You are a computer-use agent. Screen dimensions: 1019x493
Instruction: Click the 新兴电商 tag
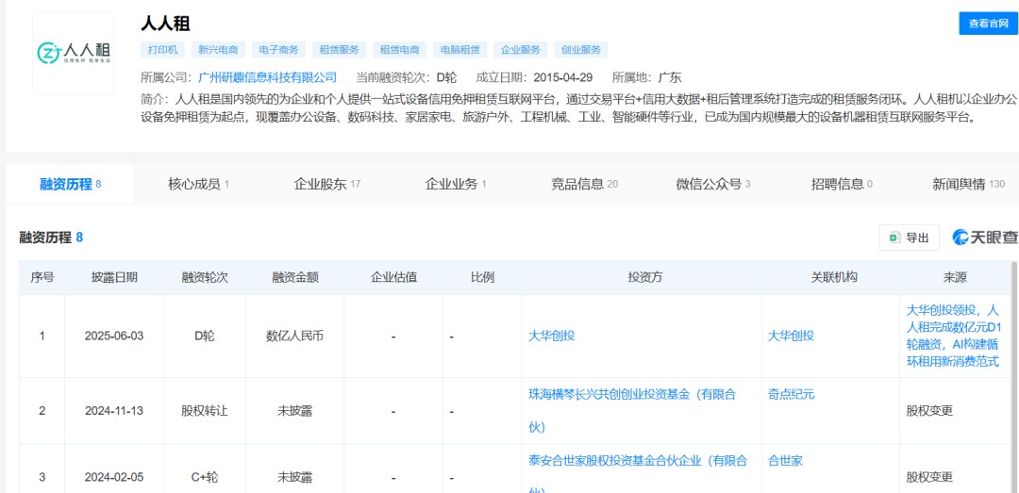tap(217, 50)
